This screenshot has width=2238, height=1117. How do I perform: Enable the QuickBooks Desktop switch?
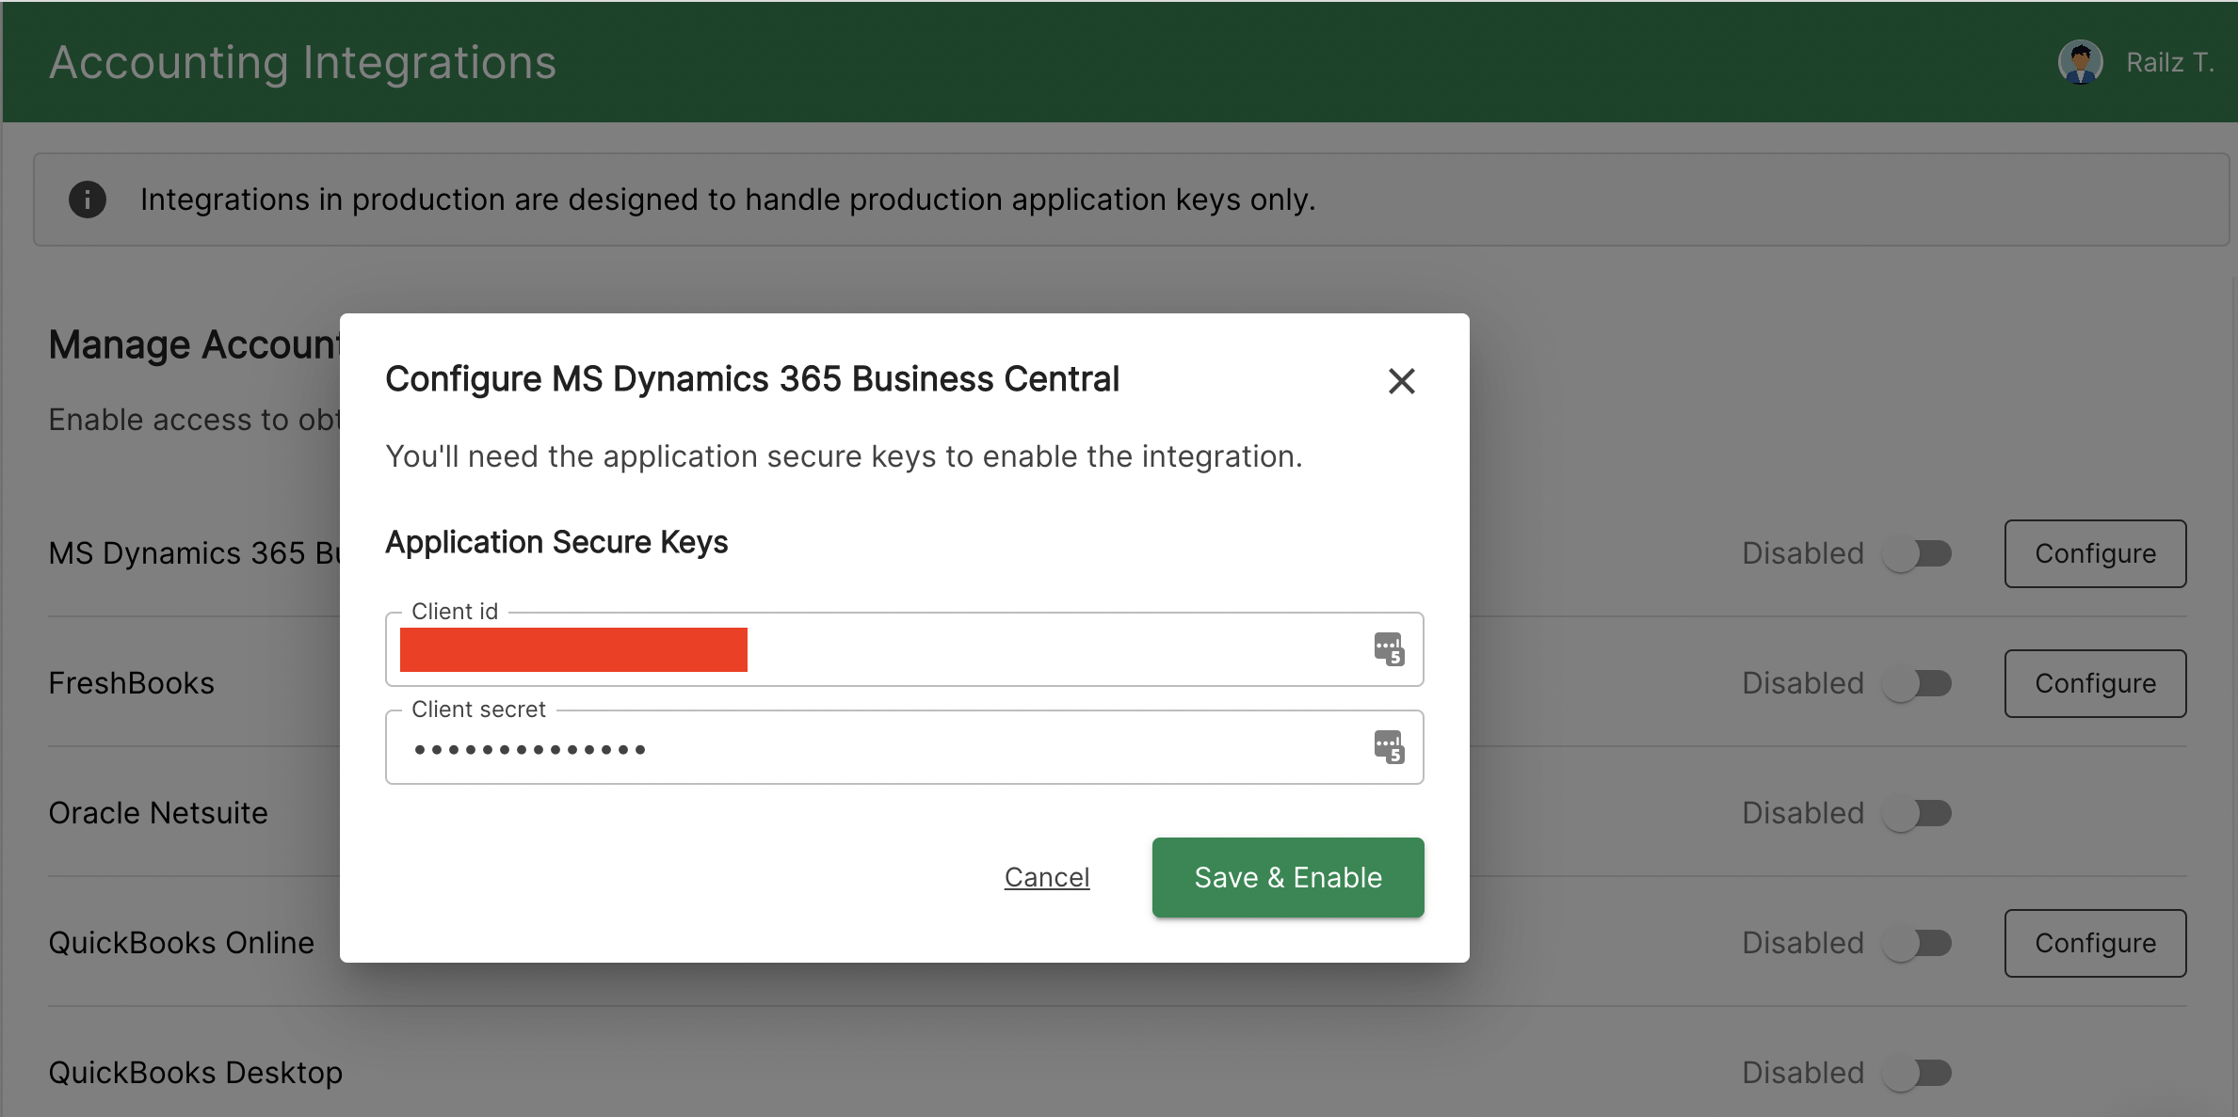pos(1917,1073)
